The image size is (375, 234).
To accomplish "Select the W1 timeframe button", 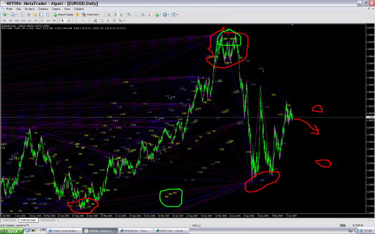I will (x=48, y=21).
